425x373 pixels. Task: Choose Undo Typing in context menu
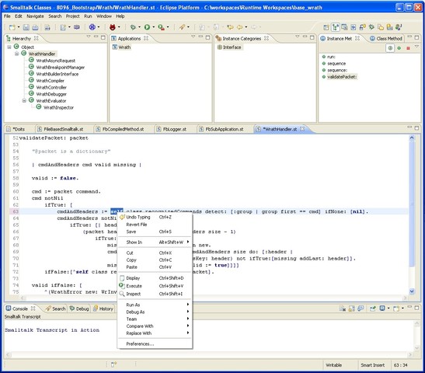155,217
